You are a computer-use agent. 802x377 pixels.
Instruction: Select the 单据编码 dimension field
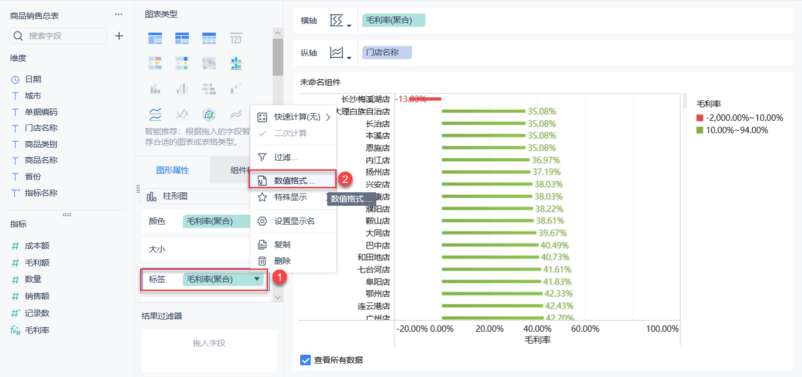(41, 112)
